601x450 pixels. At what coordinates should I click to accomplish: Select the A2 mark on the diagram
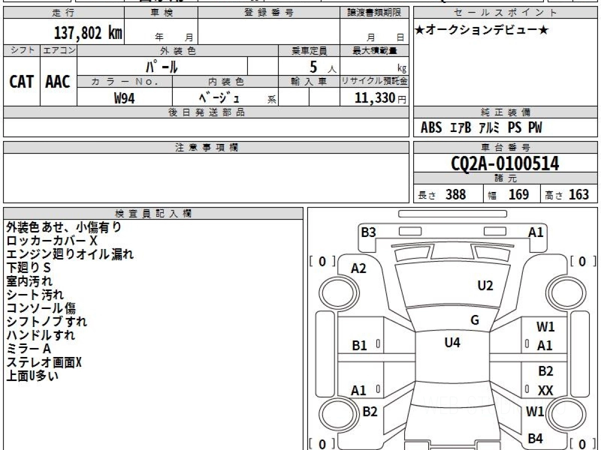(x=359, y=268)
